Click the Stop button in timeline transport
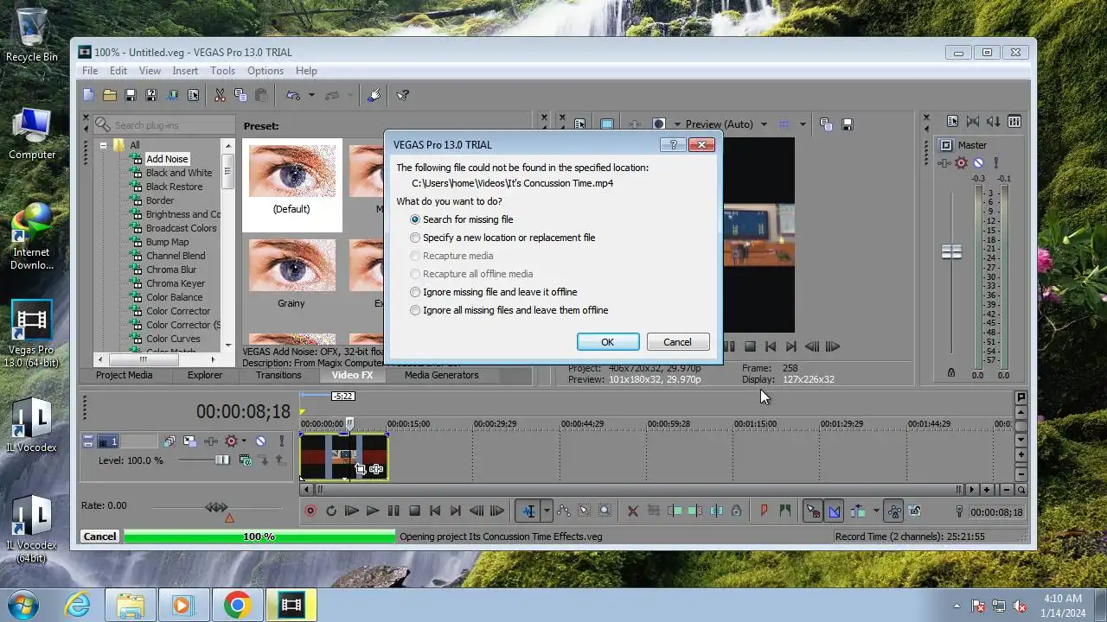This screenshot has height=622, width=1107. point(414,511)
